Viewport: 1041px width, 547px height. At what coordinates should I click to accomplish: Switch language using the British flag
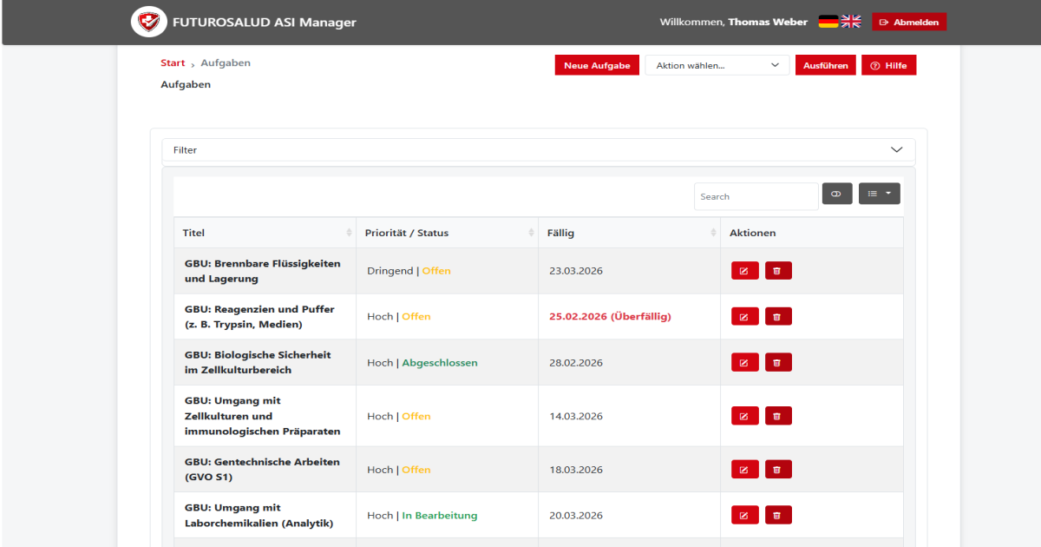point(850,21)
